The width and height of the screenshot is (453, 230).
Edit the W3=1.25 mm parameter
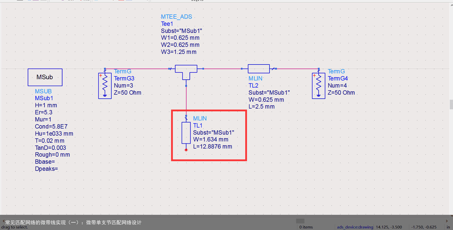click(x=179, y=52)
